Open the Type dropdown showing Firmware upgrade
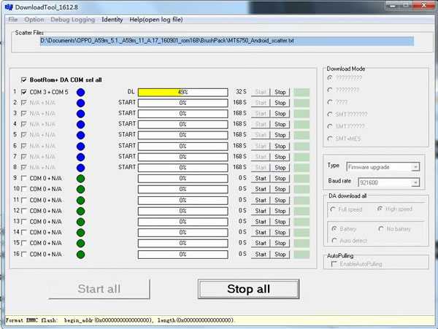Image resolution: width=438 pixels, height=329 pixels. pos(383,167)
